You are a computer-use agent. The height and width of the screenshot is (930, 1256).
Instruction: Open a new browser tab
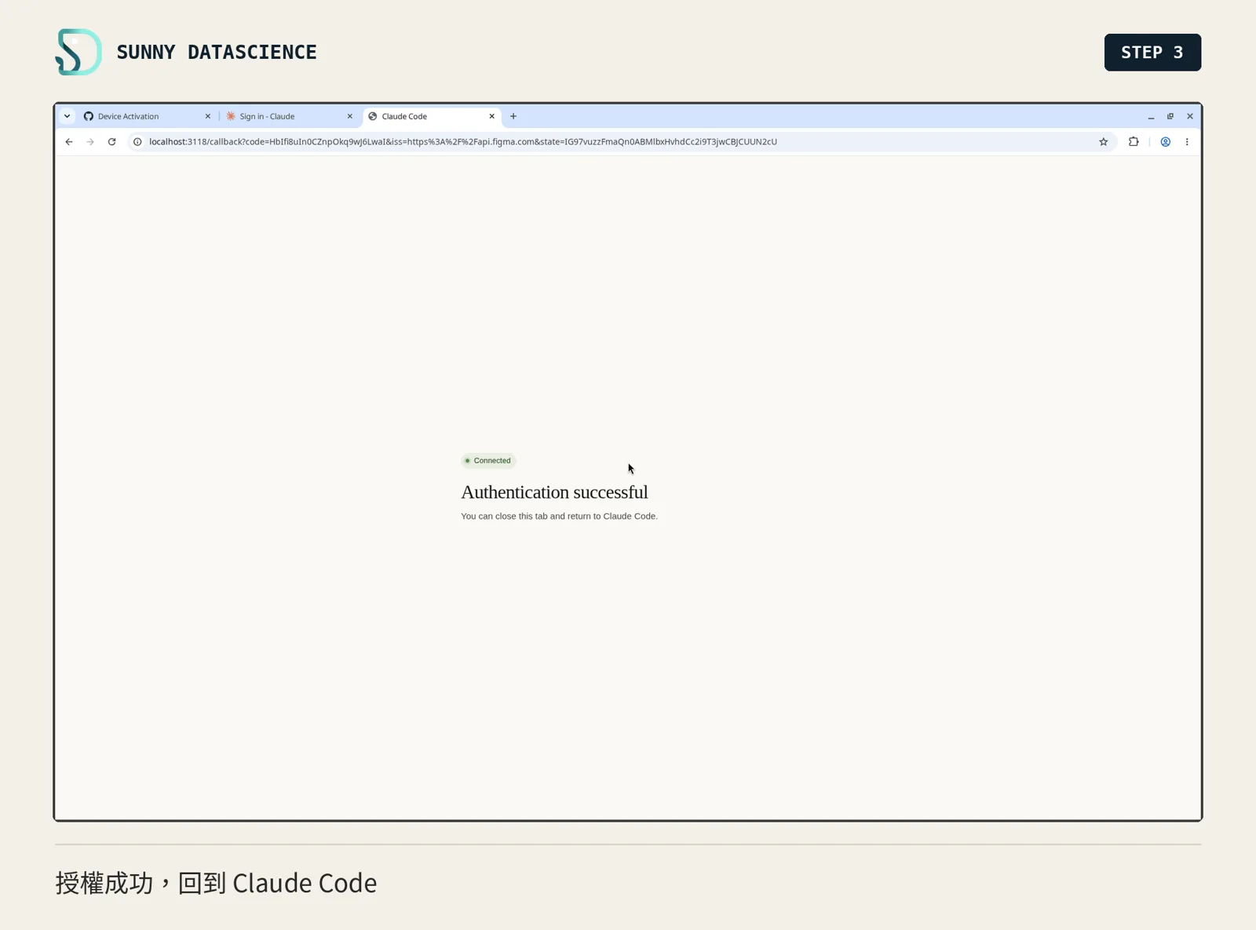click(x=513, y=116)
